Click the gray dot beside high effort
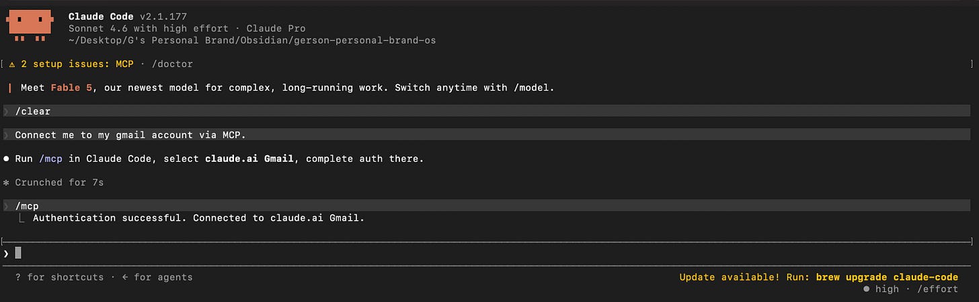This screenshot has height=302, width=979. [x=866, y=289]
